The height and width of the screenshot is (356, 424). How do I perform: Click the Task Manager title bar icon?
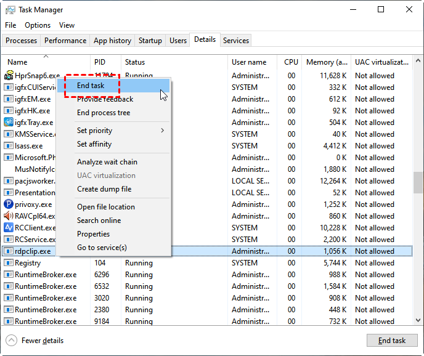[9, 10]
